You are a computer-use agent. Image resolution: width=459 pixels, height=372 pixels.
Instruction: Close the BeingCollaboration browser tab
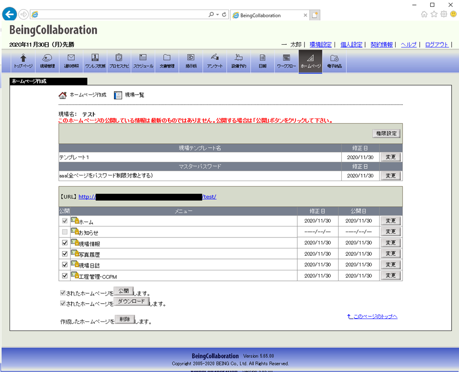[305, 15]
